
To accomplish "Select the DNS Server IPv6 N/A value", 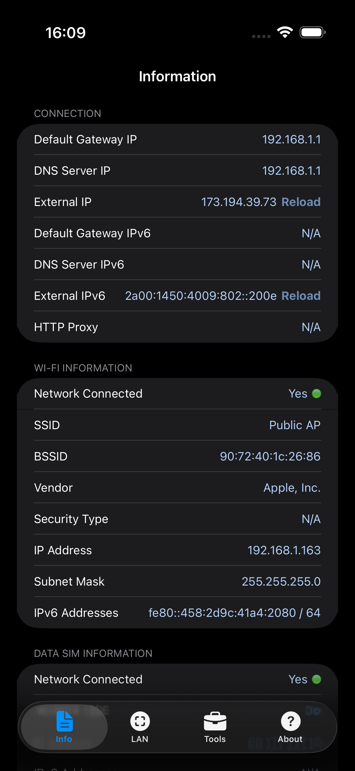I will [311, 265].
